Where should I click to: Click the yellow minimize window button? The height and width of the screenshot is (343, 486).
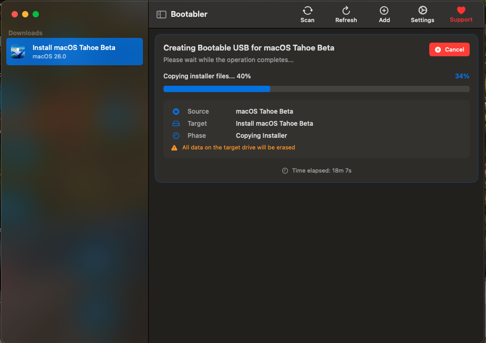coord(25,14)
